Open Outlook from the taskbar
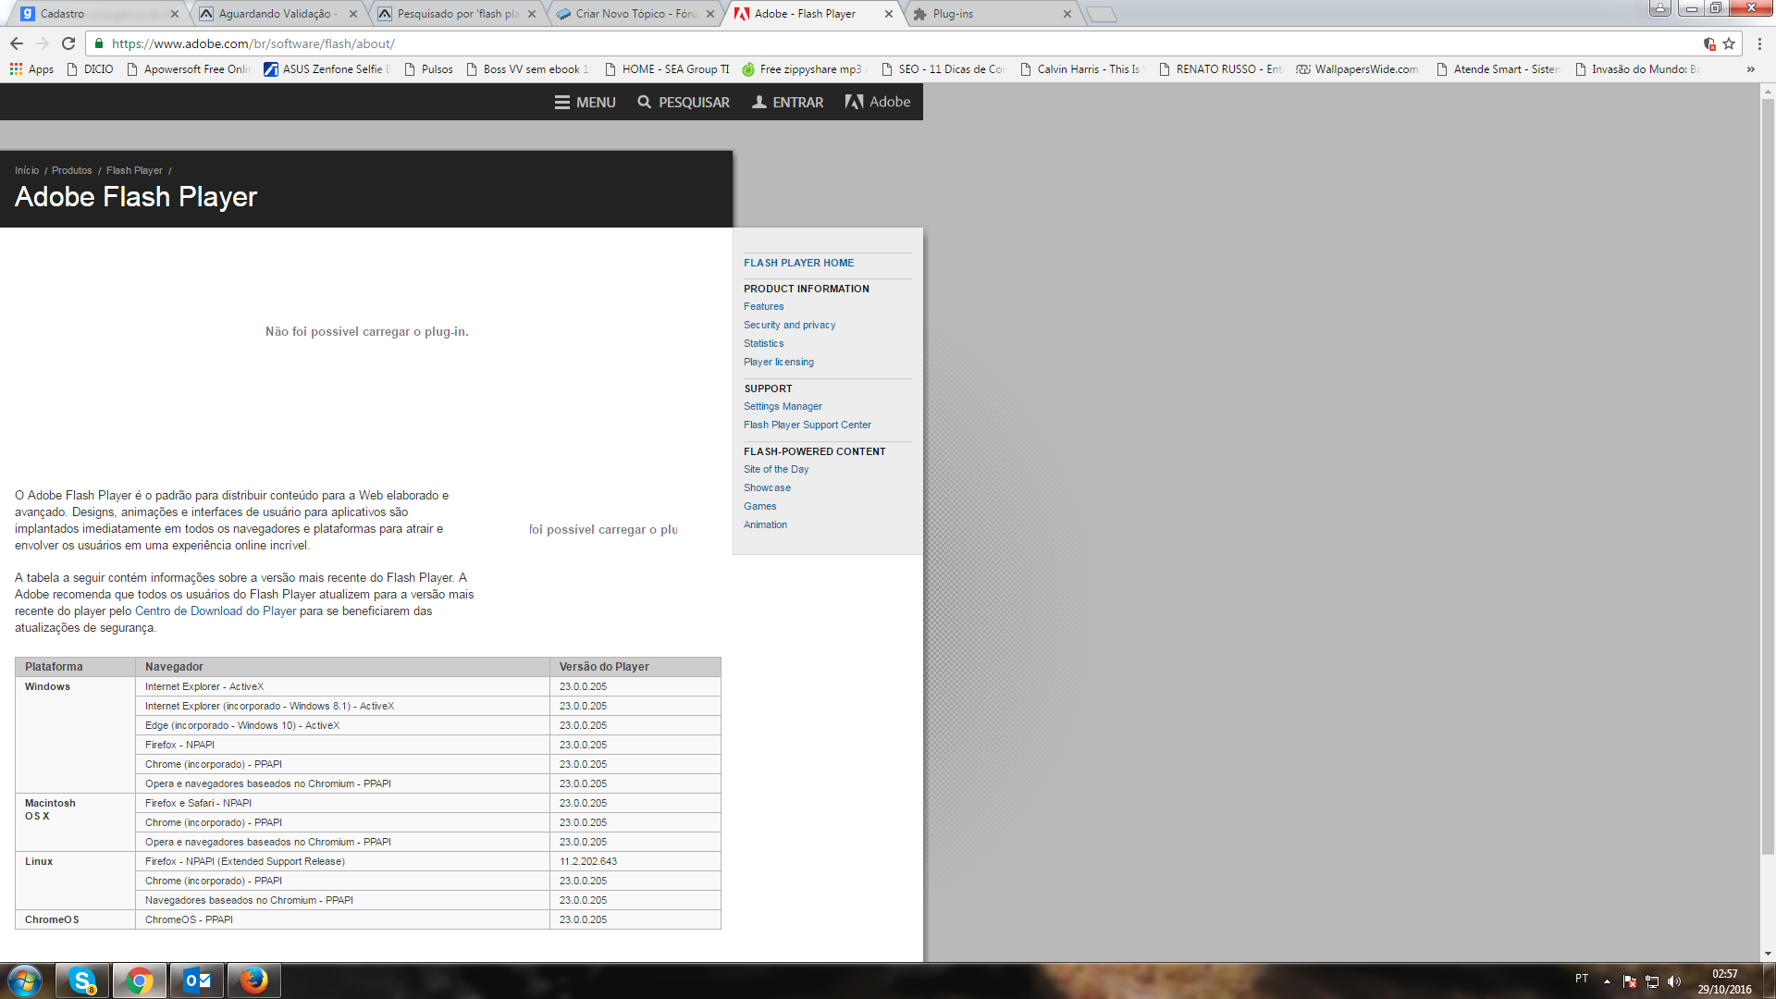This screenshot has height=999, width=1776. [x=197, y=980]
